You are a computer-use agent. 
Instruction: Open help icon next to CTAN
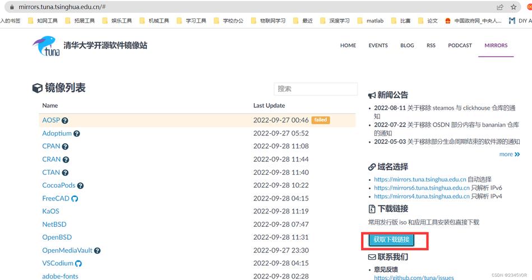65,172
